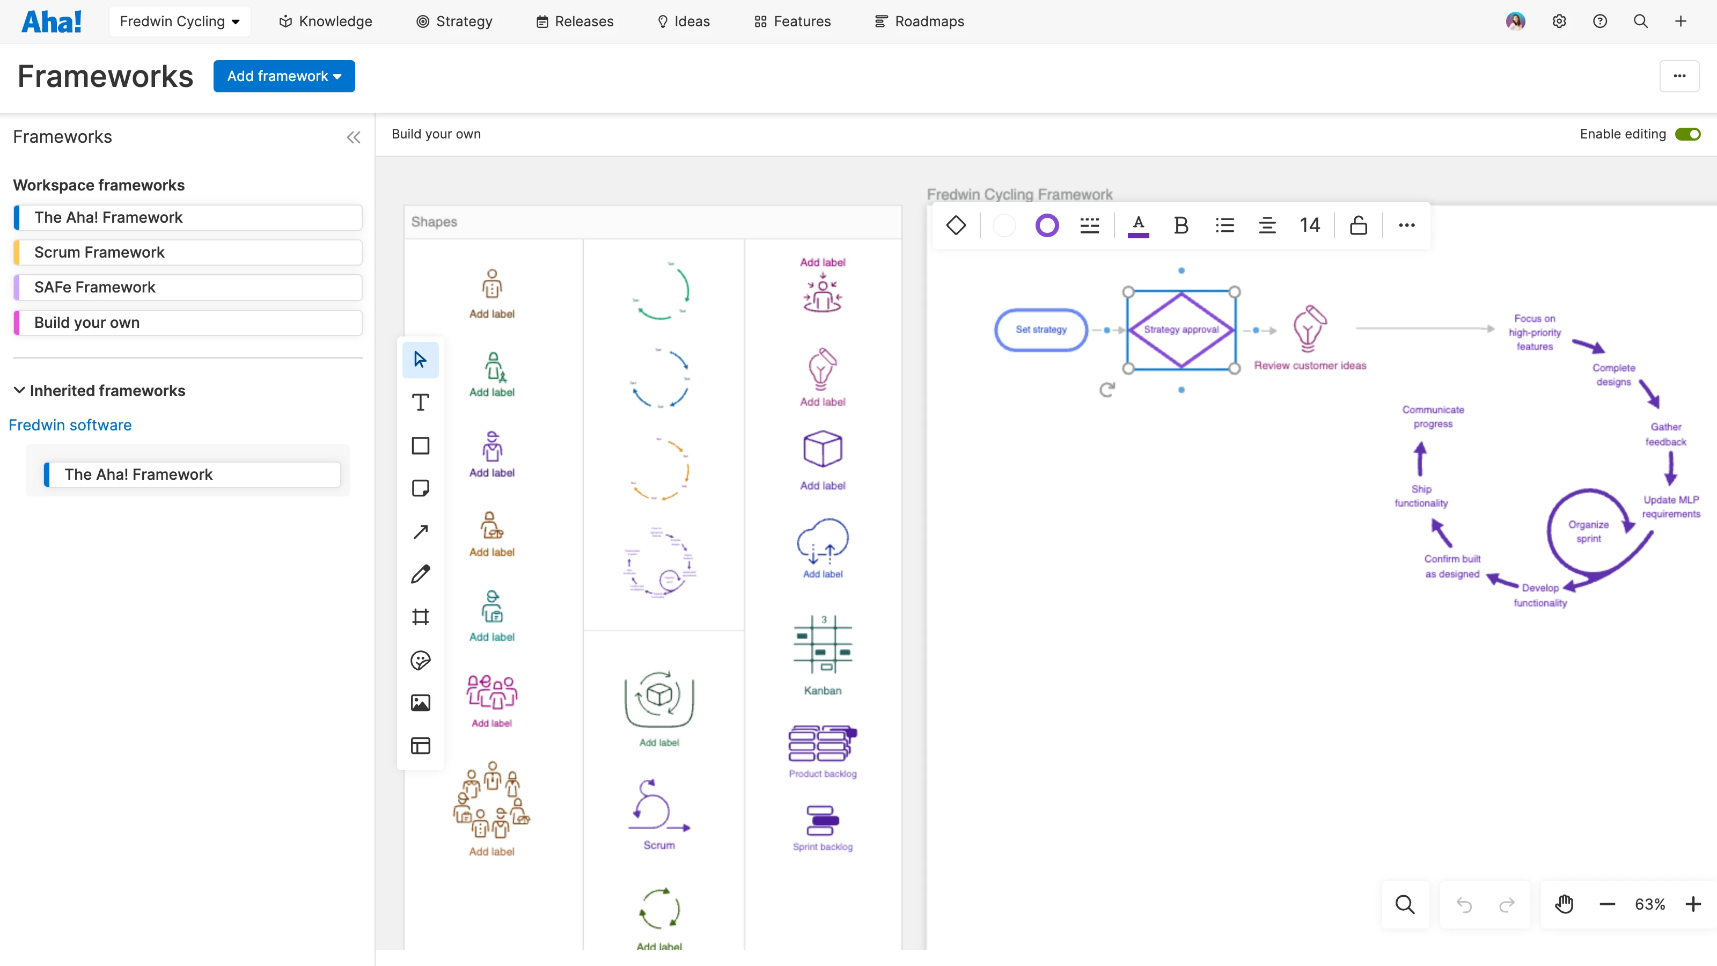Image resolution: width=1717 pixels, height=966 pixels.
Task: Lock the selected Strategy approval shape
Action: 1359,225
